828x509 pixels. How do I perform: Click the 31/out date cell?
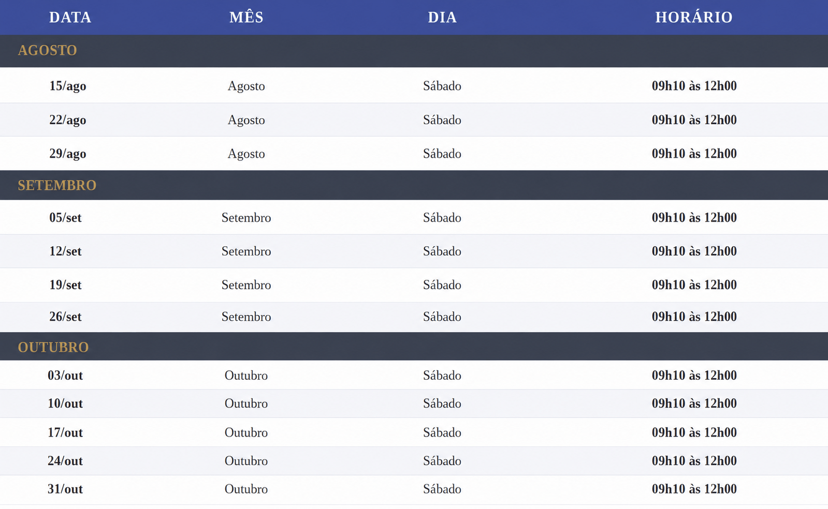pyautogui.click(x=65, y=489)
